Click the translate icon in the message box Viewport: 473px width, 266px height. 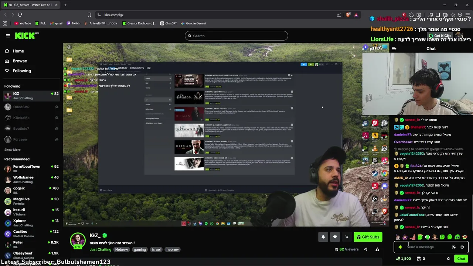(454, 247)
